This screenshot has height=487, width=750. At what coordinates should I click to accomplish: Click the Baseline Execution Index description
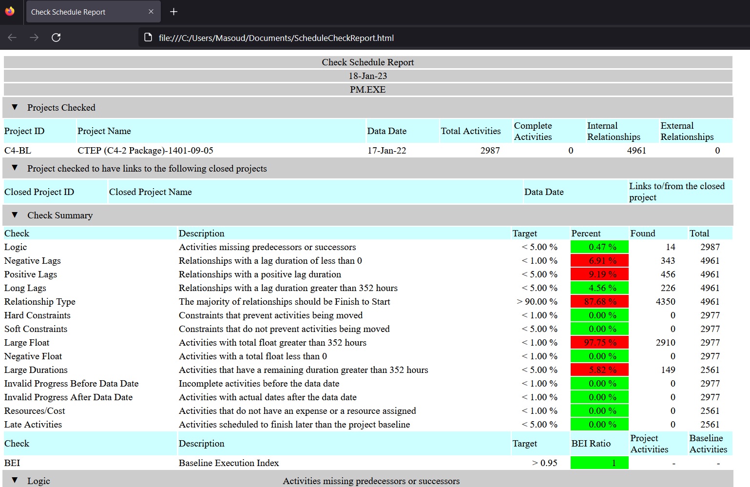pyautogui.click(x=229, y=463)
